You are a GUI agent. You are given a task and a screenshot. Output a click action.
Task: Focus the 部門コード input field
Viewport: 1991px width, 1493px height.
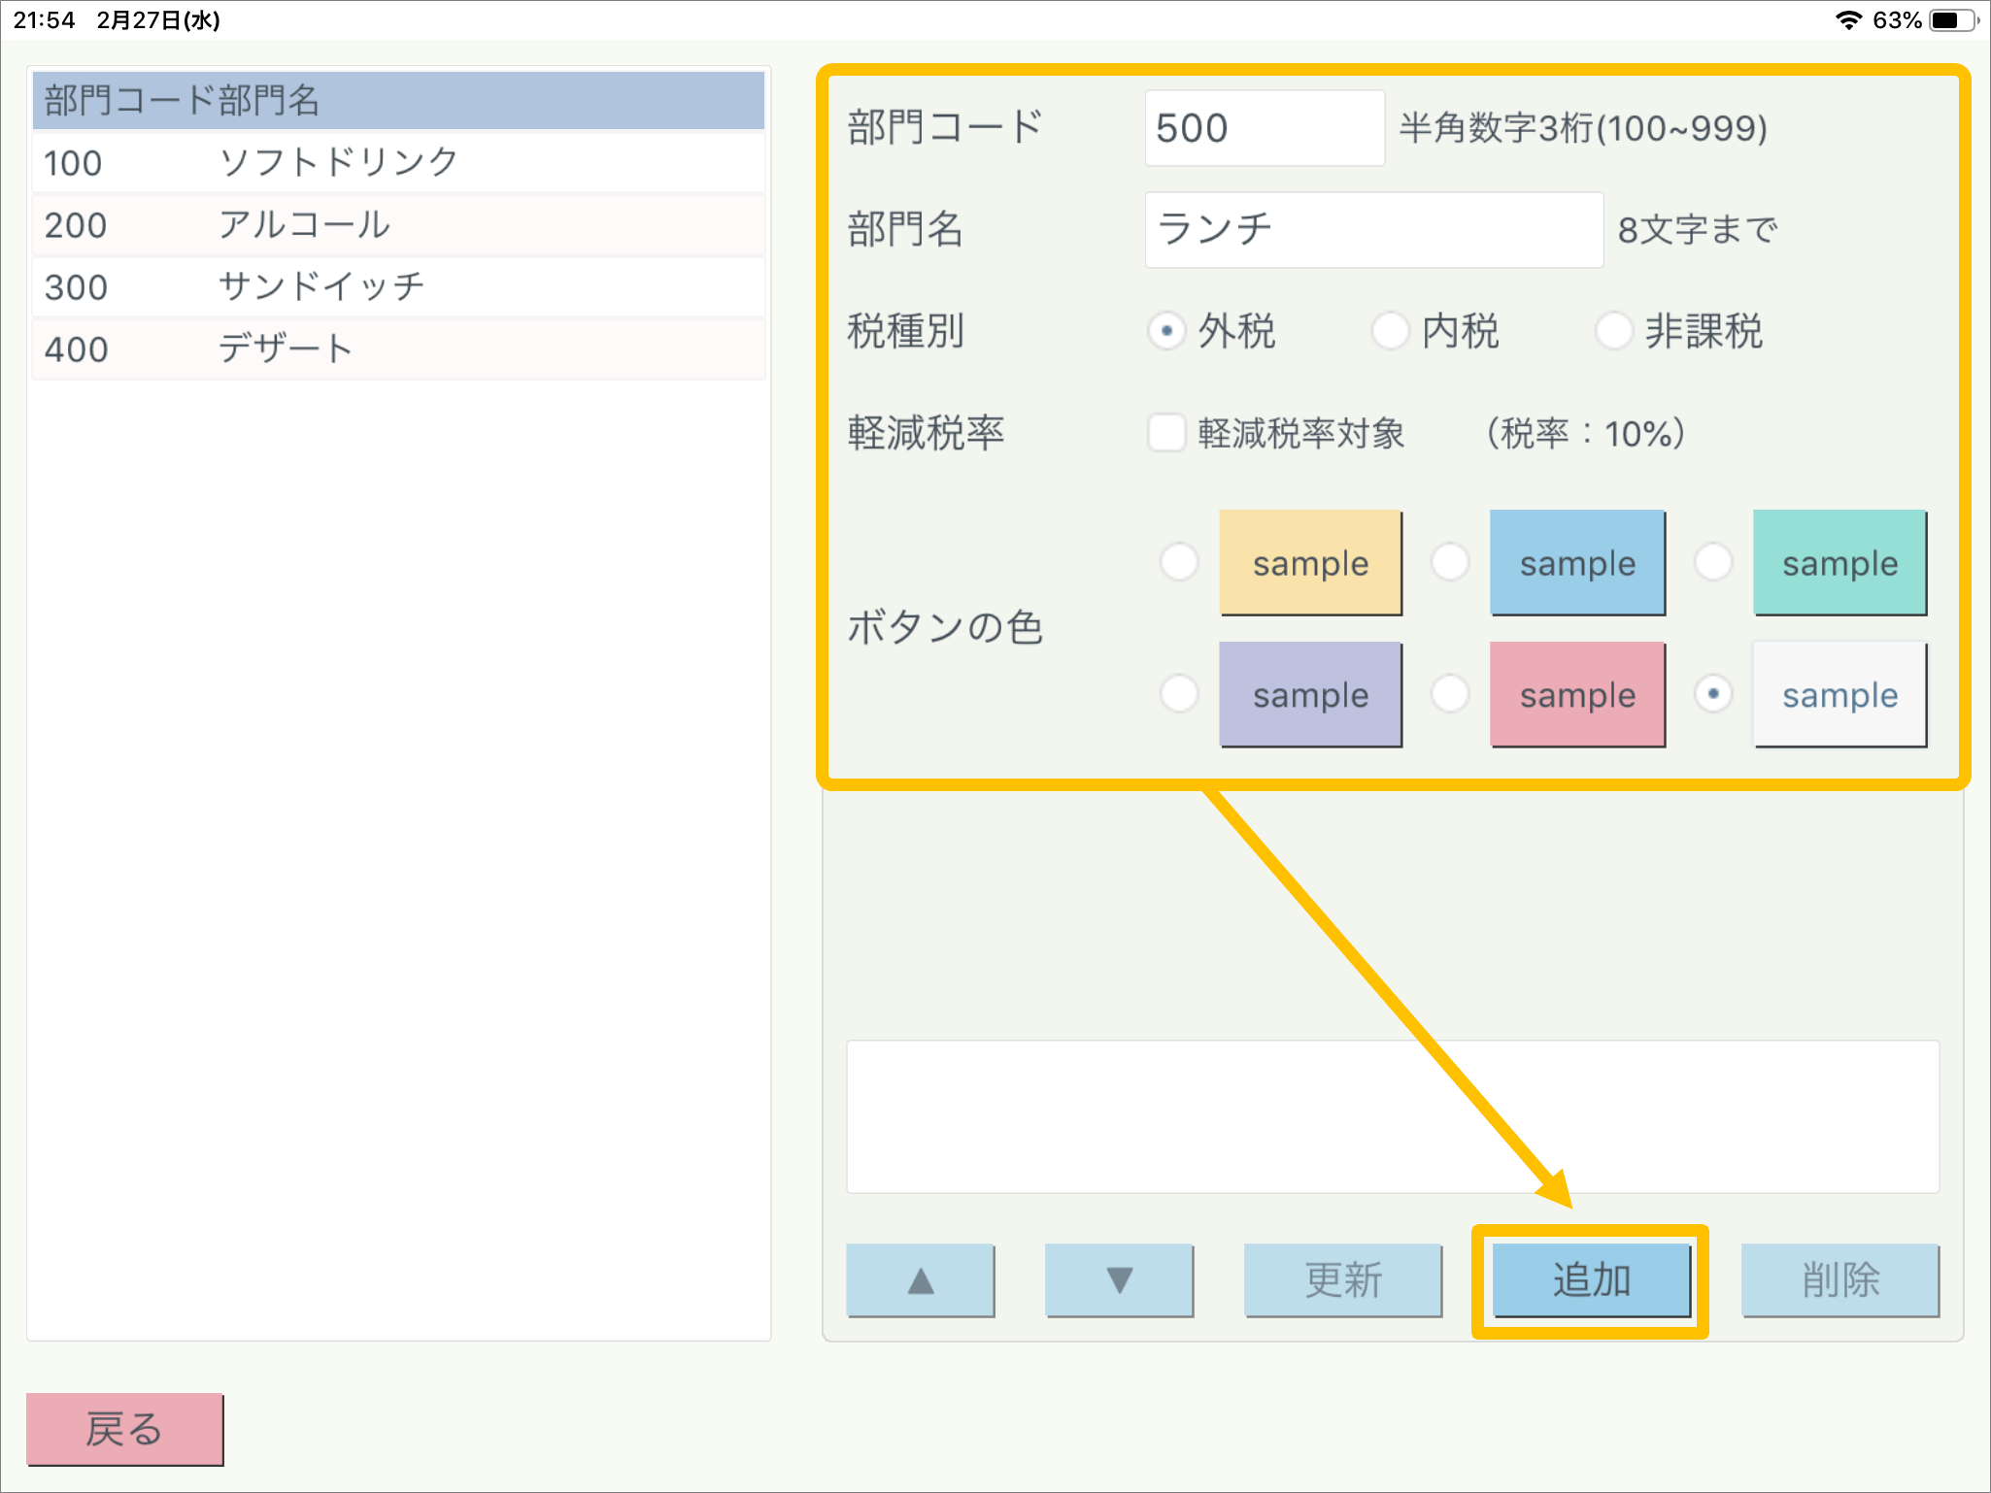point(1264,128)
